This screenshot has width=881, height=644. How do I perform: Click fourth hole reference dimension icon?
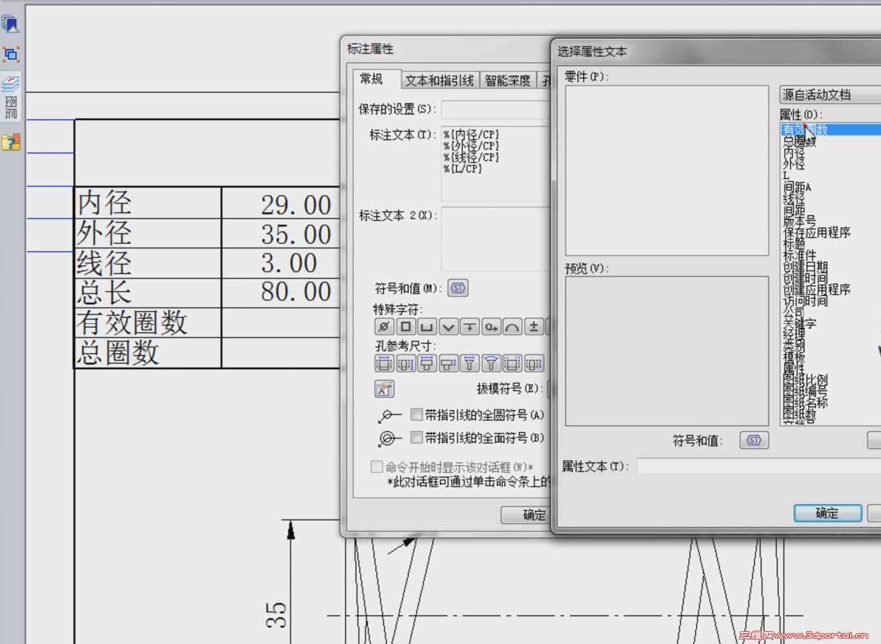click(x=448, y=364)
